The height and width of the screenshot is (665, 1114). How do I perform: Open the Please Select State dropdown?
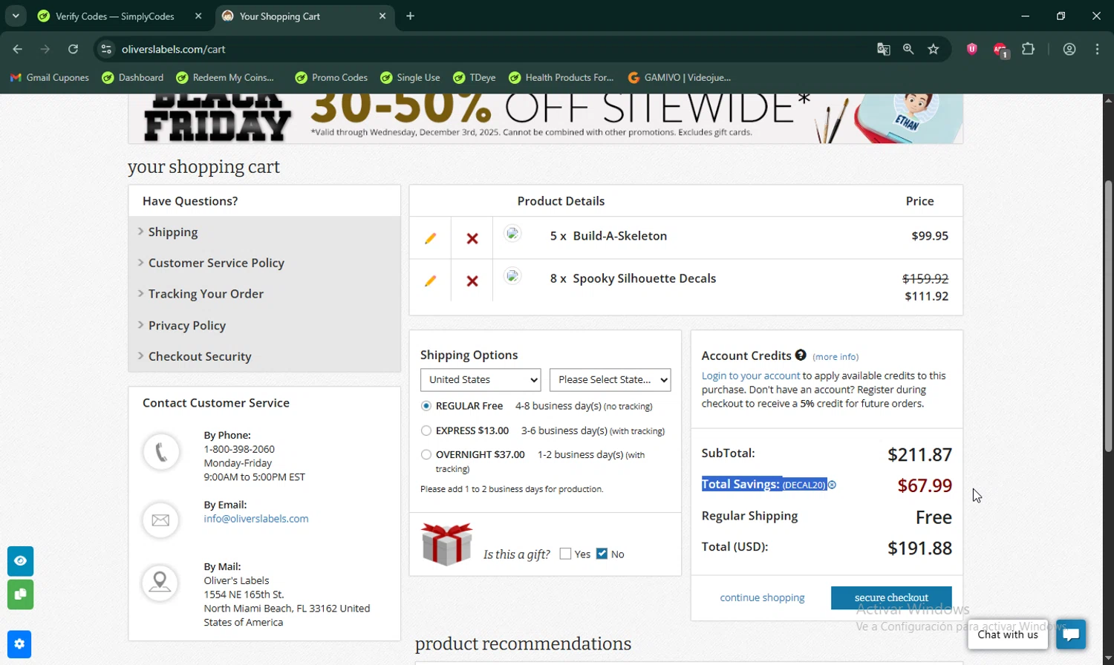[x=610, y=379]
